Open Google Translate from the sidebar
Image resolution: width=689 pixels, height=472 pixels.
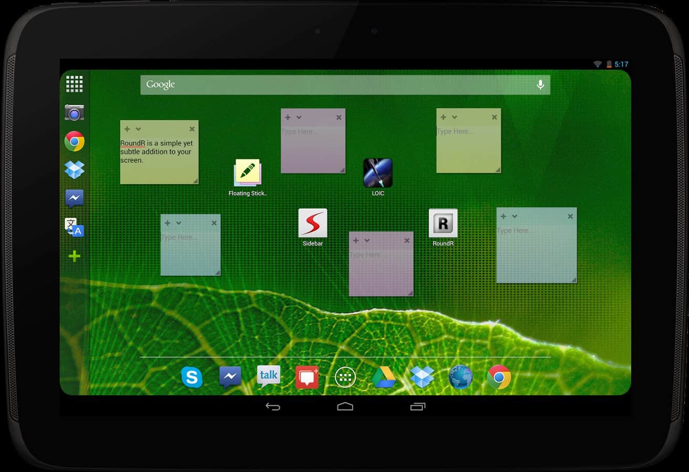point(75,227)
